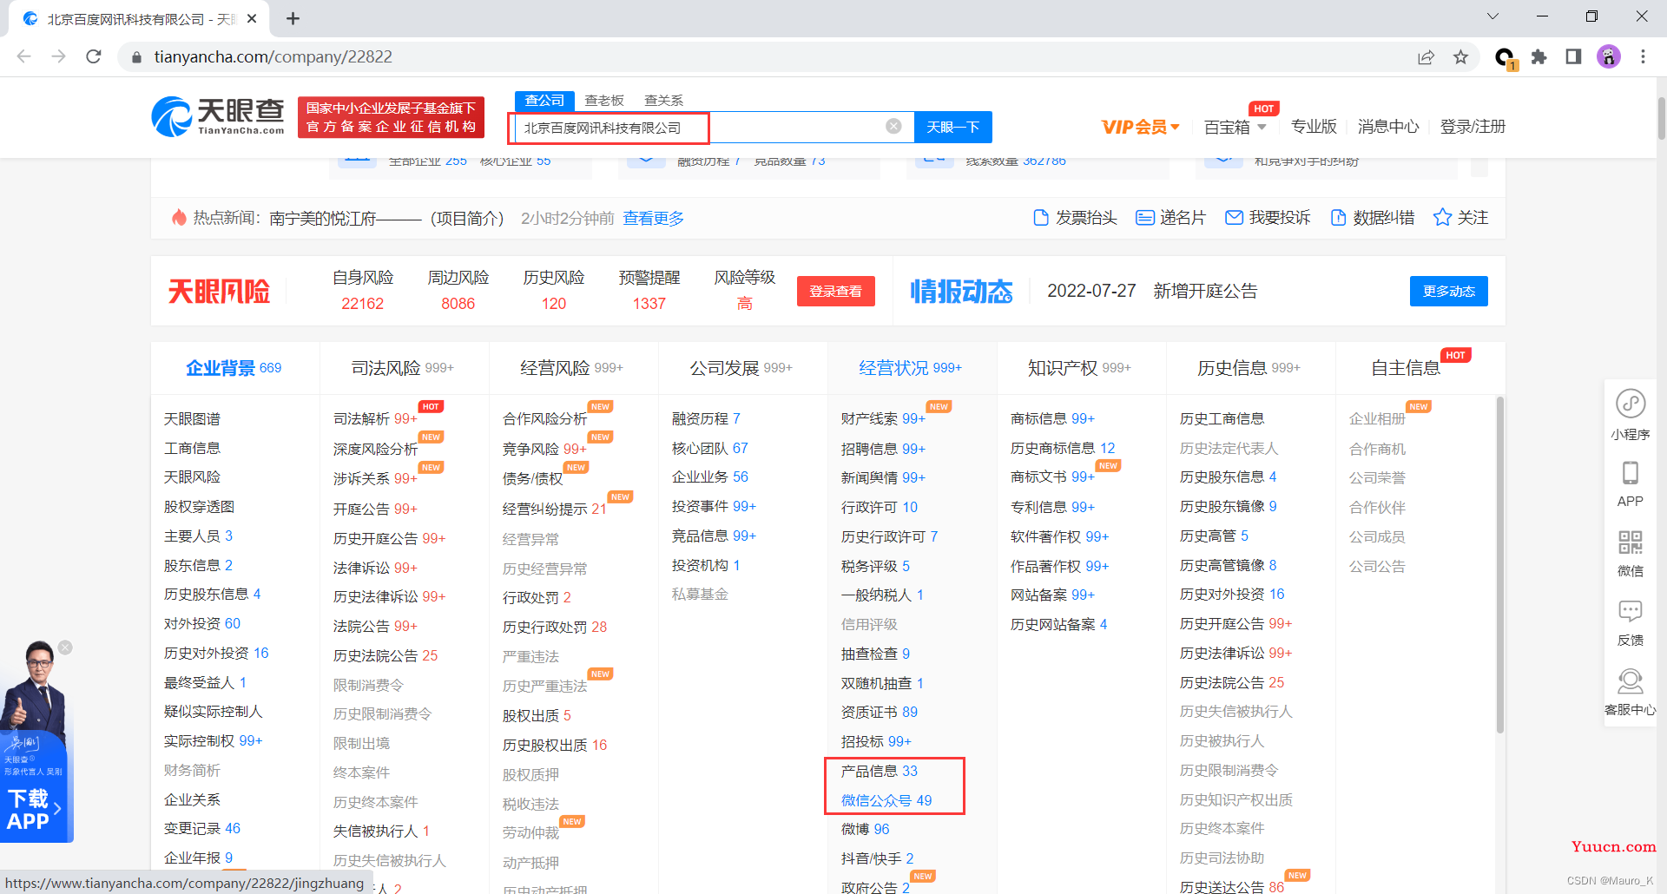Open the 专业版 link
The height and width of the screenshot is (894, 1667).
[1314, 127]
